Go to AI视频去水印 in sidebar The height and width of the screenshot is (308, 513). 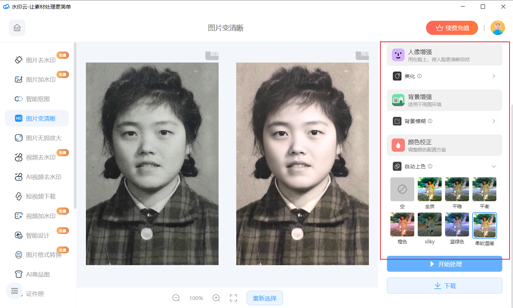tap(37, 177)
